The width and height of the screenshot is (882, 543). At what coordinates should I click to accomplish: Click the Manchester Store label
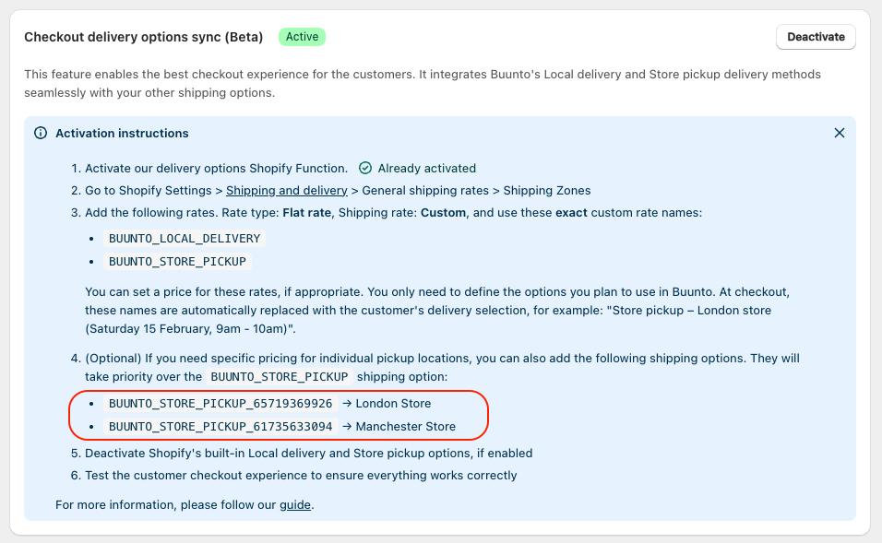[x=406, y=427]
